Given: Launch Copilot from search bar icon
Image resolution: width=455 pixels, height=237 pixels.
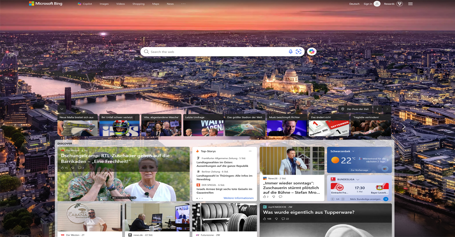Looking at the screenshot, I should pos(312,52).
